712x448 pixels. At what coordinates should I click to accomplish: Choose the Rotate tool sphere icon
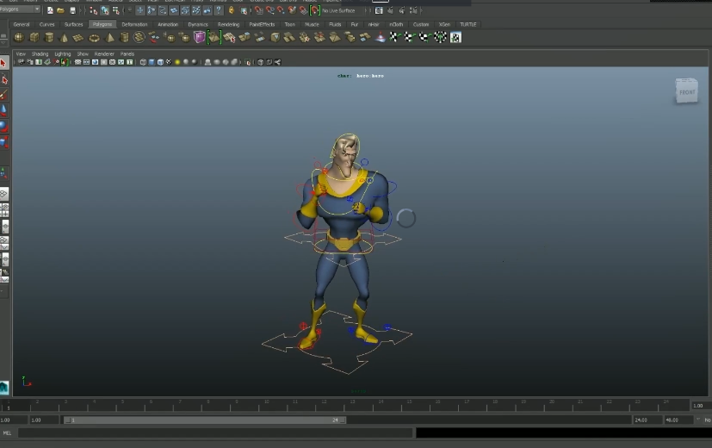[4, 126]
